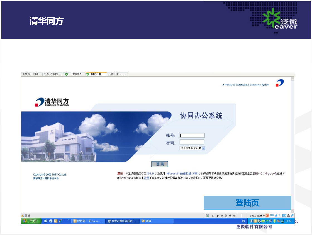Click the 清华同方计算机系统本部 footer text

(x=46, y=178)
